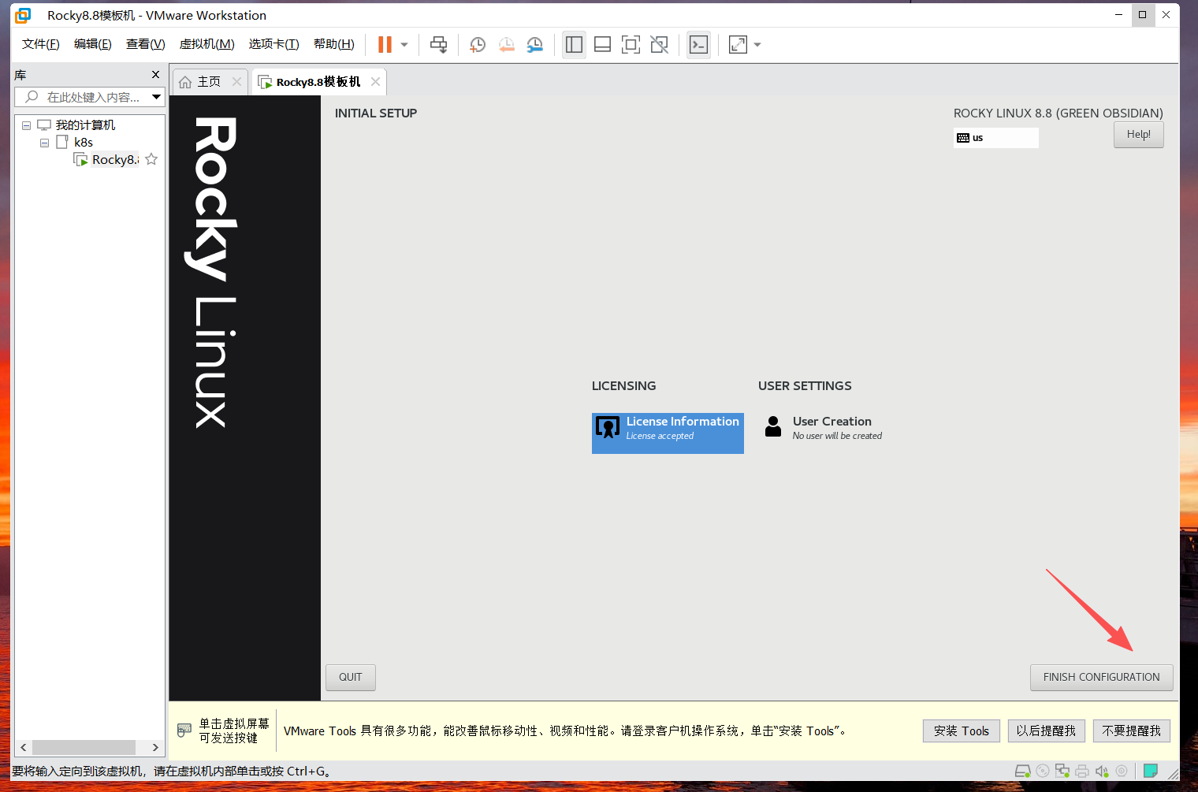Screen dimensions: 1198x792
Task: Click the library horizontal scrollbar thumb
Action: (84, 747)
